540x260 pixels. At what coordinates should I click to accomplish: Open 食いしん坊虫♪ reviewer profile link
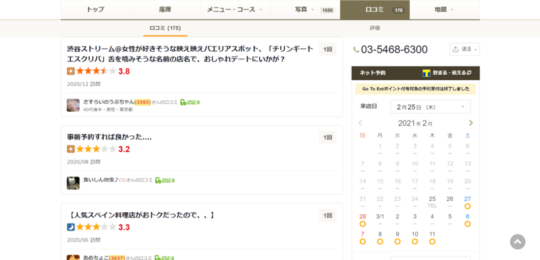pos(101,180)
